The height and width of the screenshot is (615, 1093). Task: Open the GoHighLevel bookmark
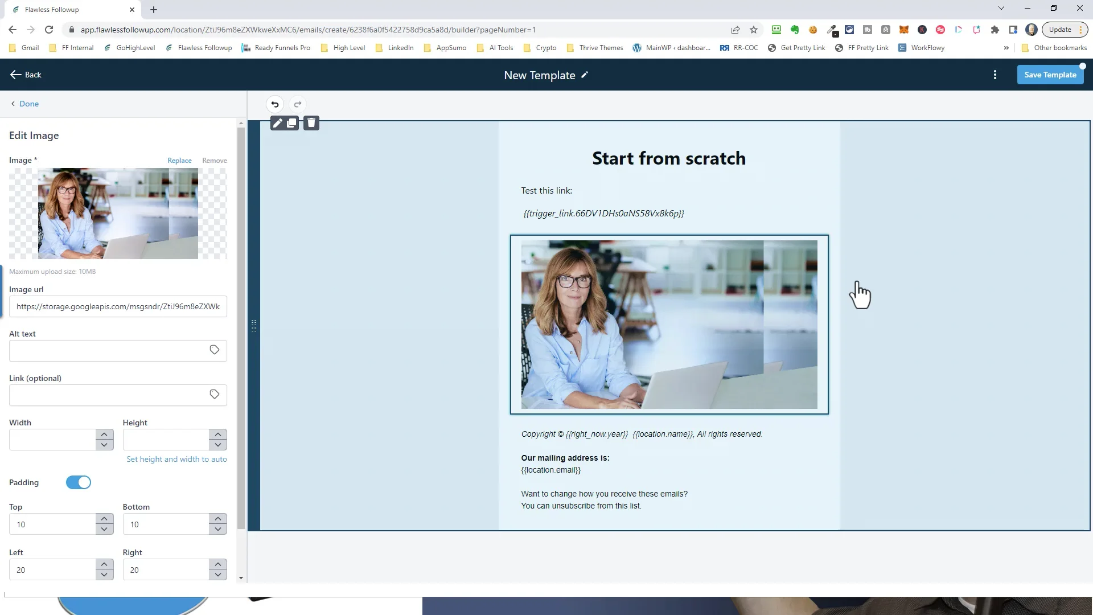(130, 48)
